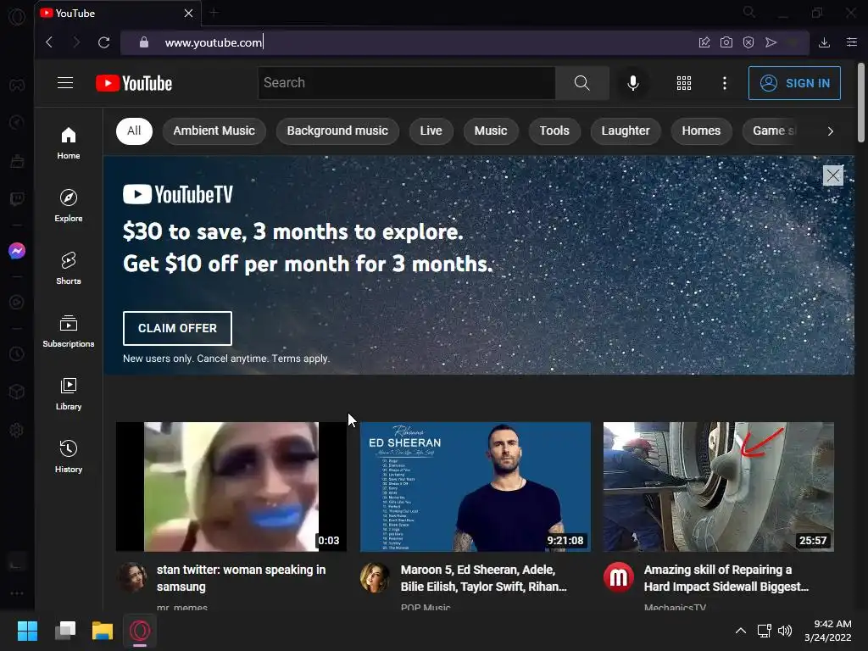Open the YouTube apps grid
Screen dimensions: 868x651
tap(684, 83)
